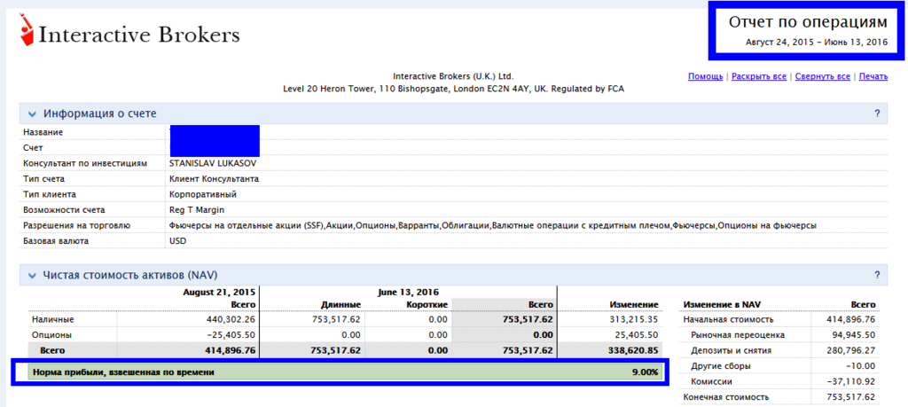Viewport: 908px width, 407px height.
Task: Click the Тип счета label
Action: (44, 179)
